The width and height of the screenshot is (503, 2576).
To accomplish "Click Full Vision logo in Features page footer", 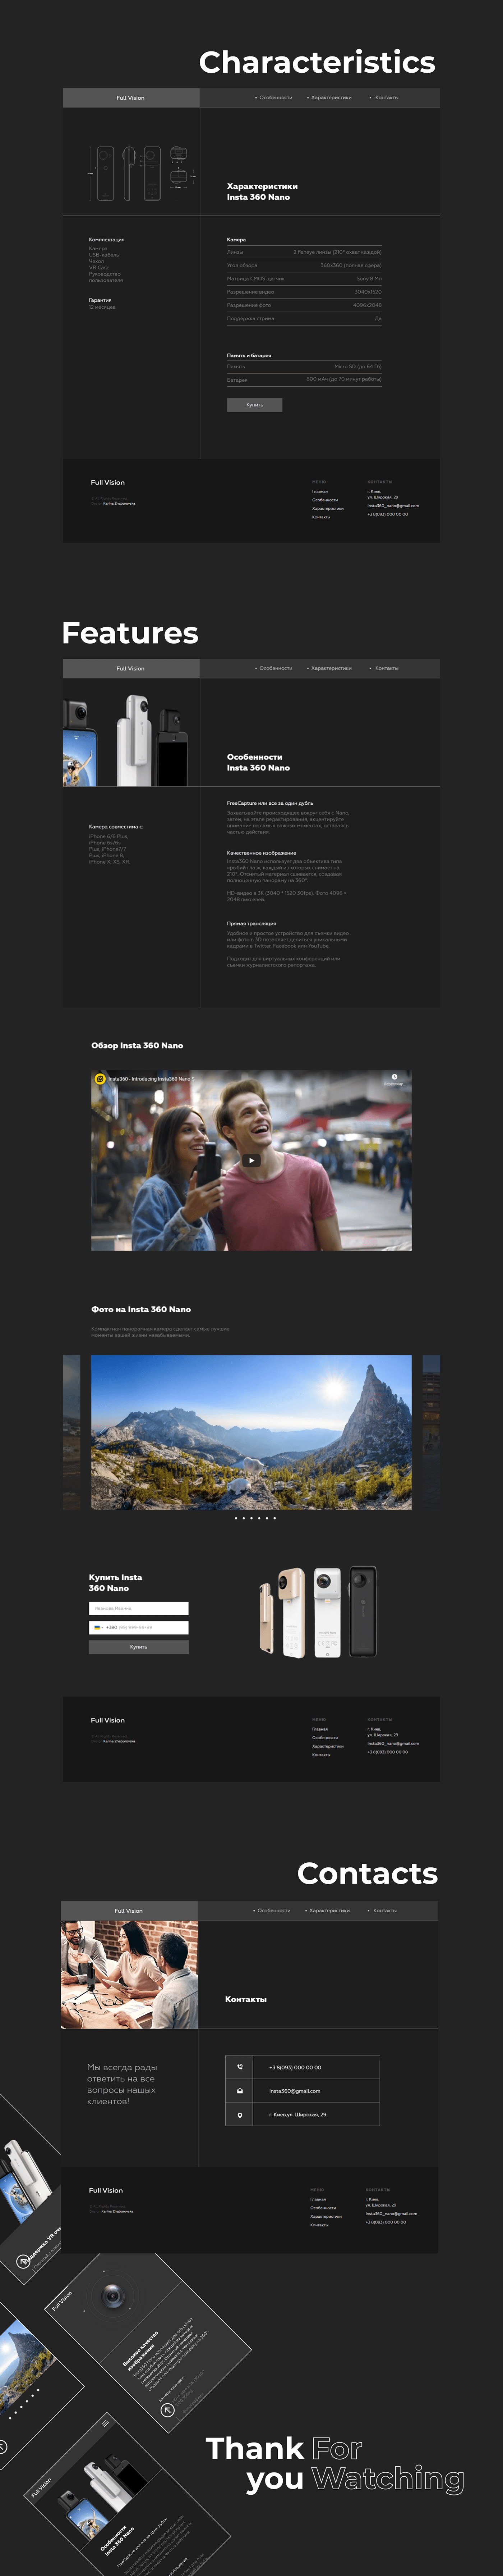I will coord(108,1720).
